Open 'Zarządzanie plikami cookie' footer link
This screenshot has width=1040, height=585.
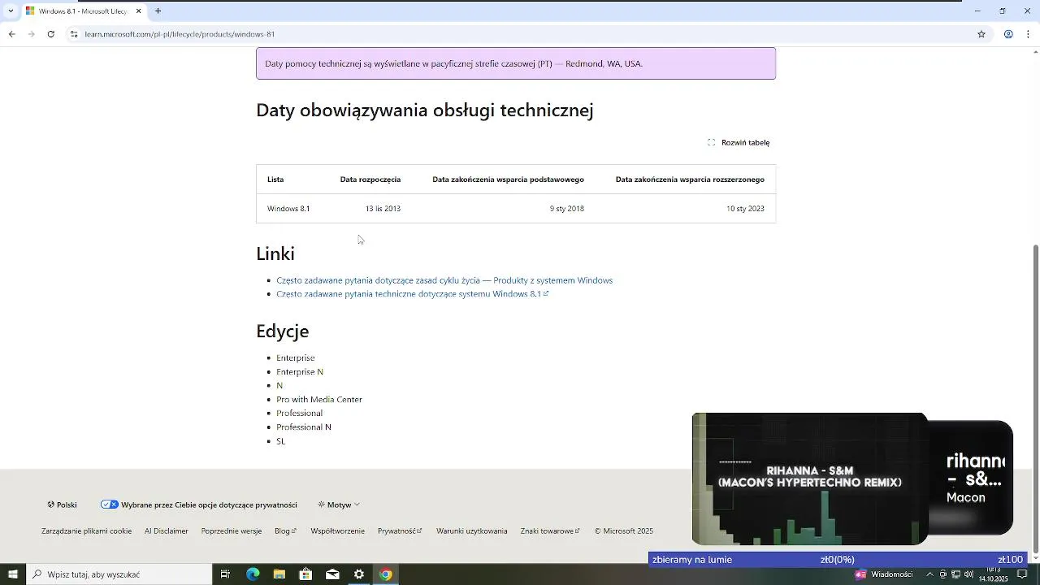[86, 531]
